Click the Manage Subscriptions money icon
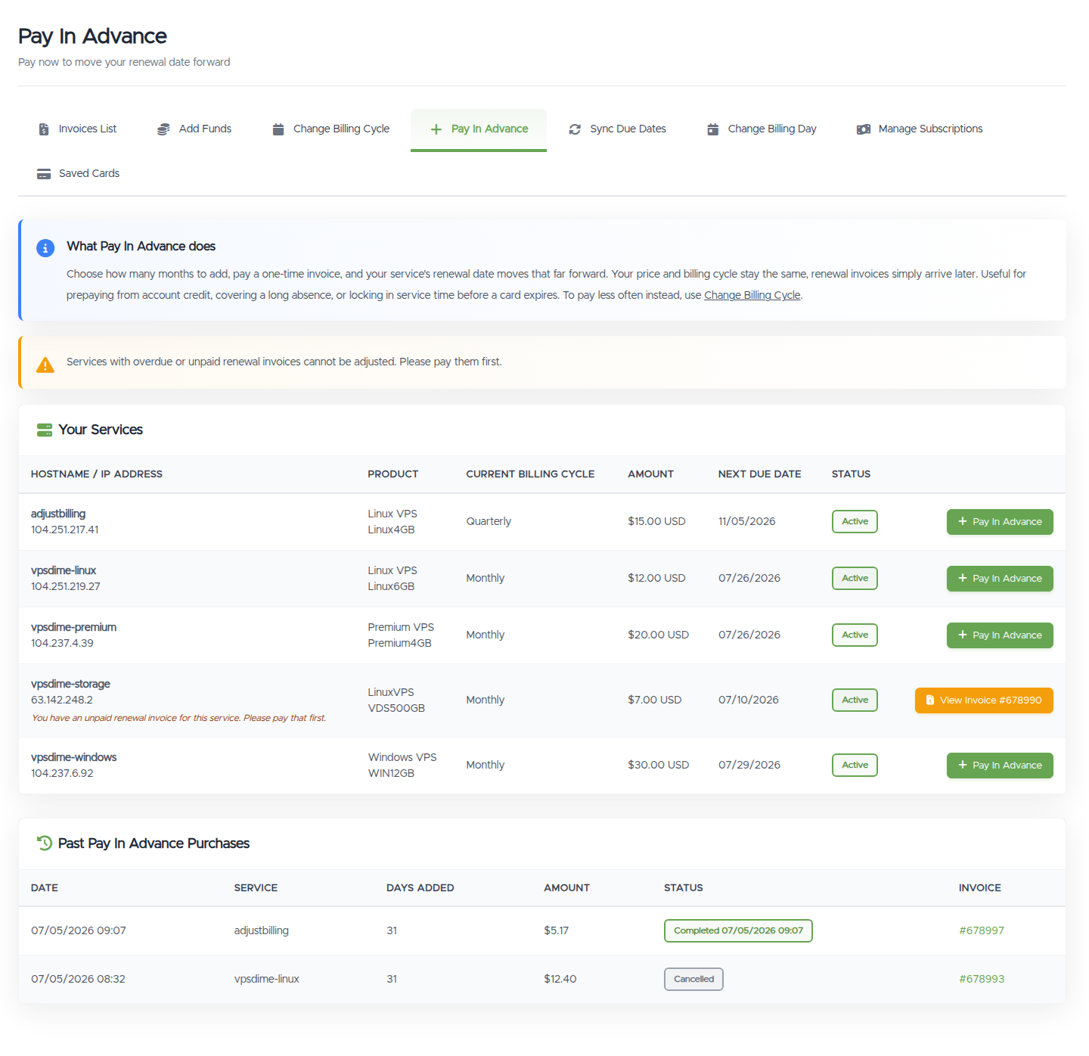Image resolution: width=1089 pixels, height=1056 pixels. click(x=864, y=129)
